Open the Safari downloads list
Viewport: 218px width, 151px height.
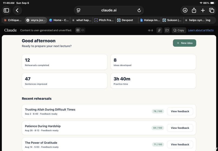(185, 11)
